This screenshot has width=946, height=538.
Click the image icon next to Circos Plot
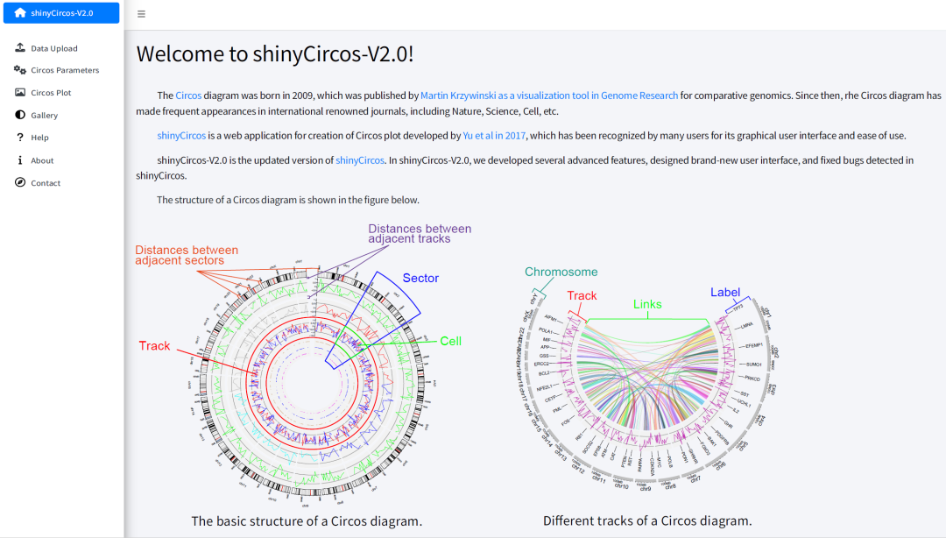pos(20,92)
